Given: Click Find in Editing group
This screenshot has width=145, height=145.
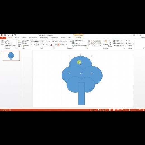Looking at the screenshot, I should (x=128, y=41).
